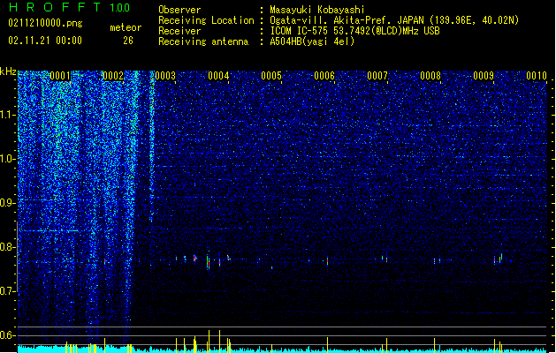Click the timestamp 02.11.21 00:00
The height and width of the screenshot is (353, 556).
tap(45, 41)
